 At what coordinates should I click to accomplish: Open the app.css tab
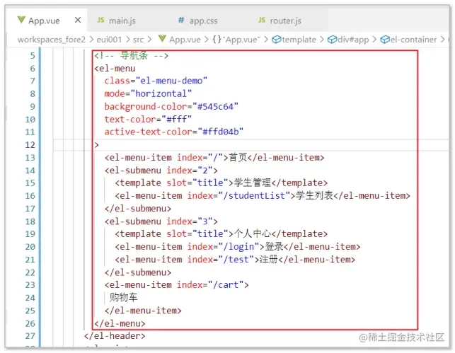pos(203,21)
